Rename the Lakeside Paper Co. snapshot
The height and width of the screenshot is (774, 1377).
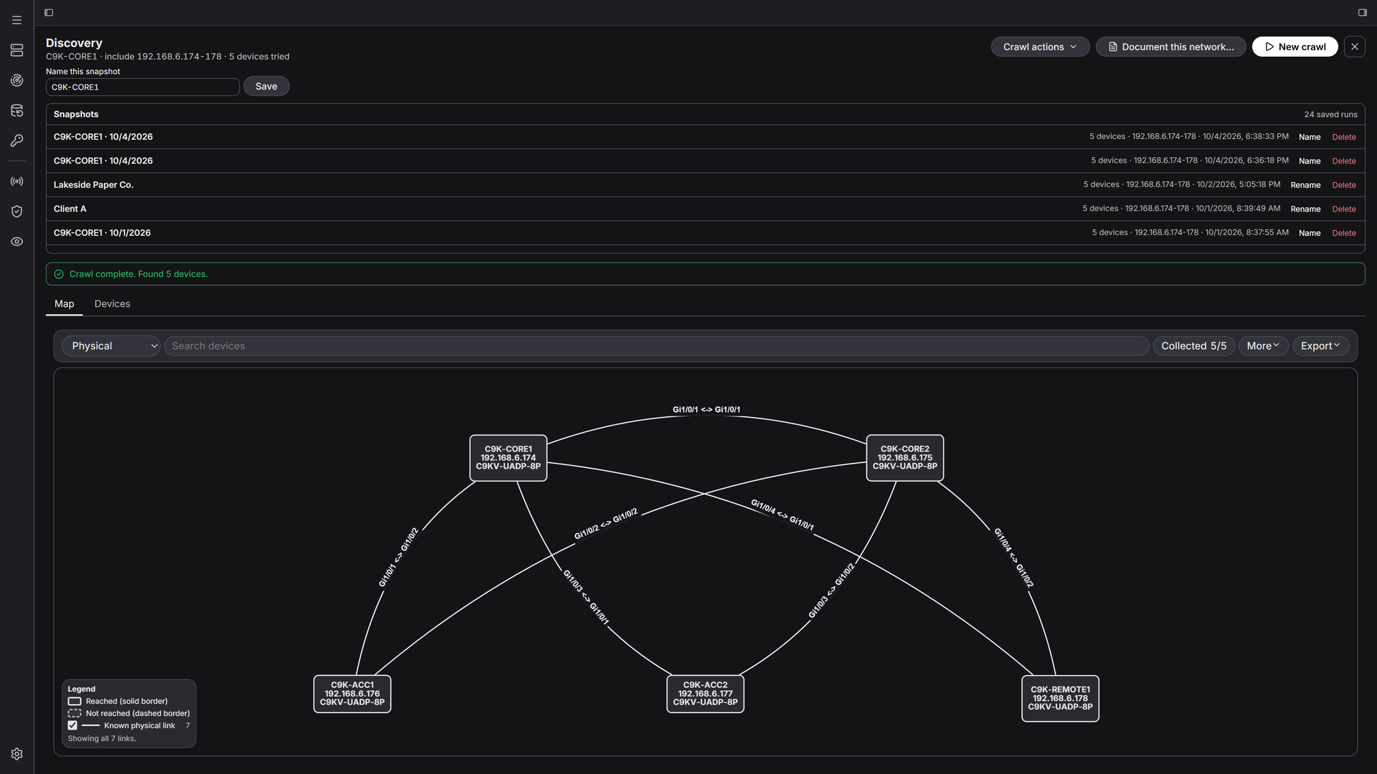(x=1305, y=185)
